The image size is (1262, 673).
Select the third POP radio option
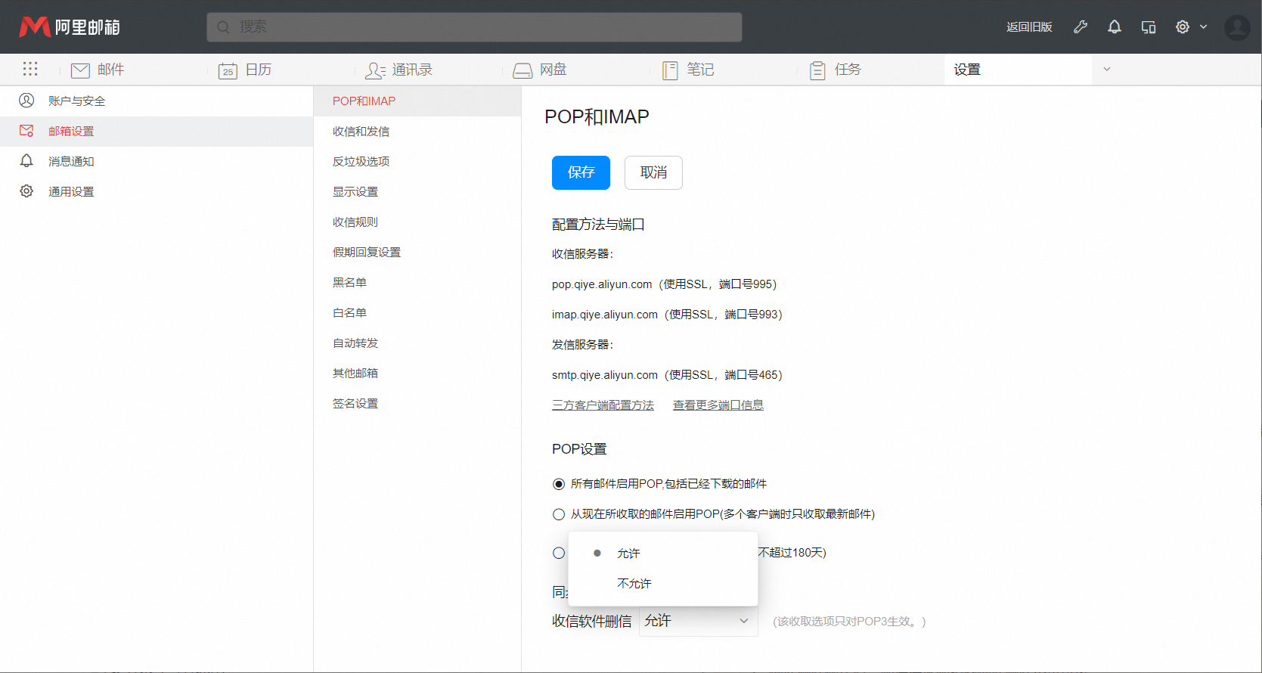(x=559, y=553)
